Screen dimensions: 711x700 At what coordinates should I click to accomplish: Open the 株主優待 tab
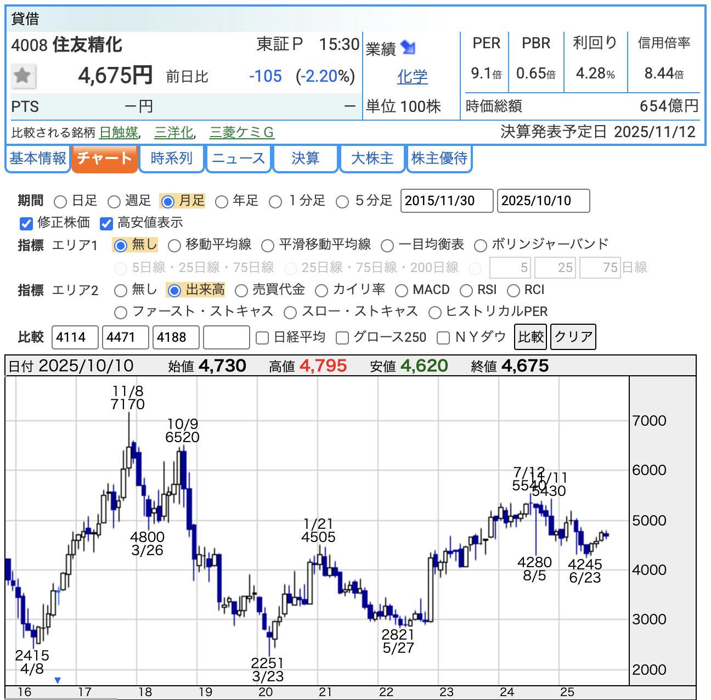(439, 159)
